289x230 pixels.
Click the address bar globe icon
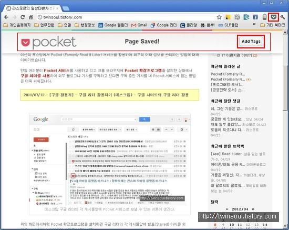click(x=39, y=17)
